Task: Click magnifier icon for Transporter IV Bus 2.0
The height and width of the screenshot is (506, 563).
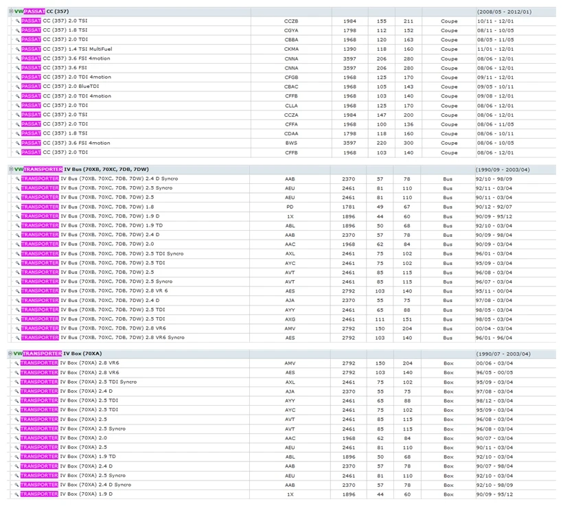Action: pyautogui.click(x=17, y=244)
